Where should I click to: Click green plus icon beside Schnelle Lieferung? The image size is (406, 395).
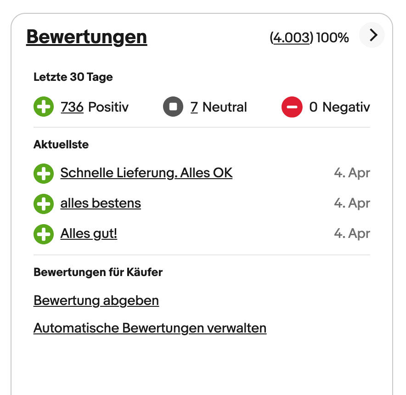pyautogui.click(x=44, y=174)
